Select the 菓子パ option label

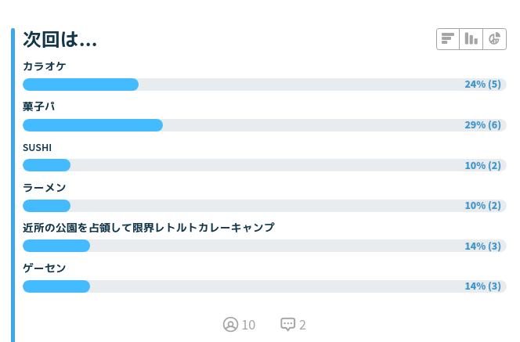38,106
